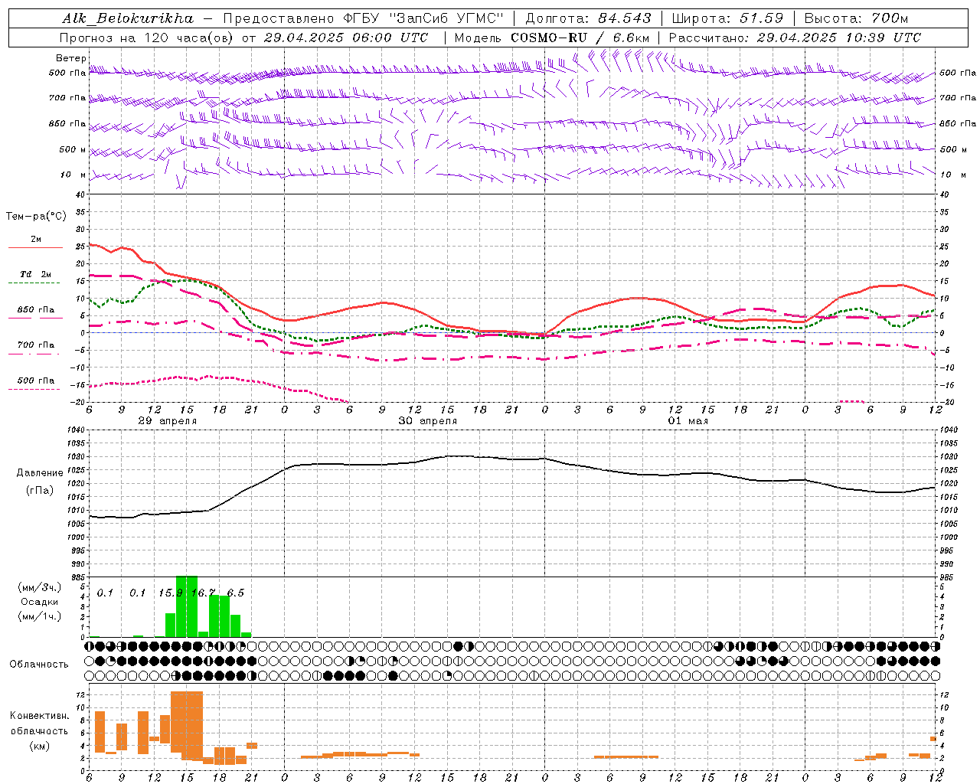The image size is (980, 784).
Task: Click the 15.9 precipitation total value
Action: tap(171, 593)
